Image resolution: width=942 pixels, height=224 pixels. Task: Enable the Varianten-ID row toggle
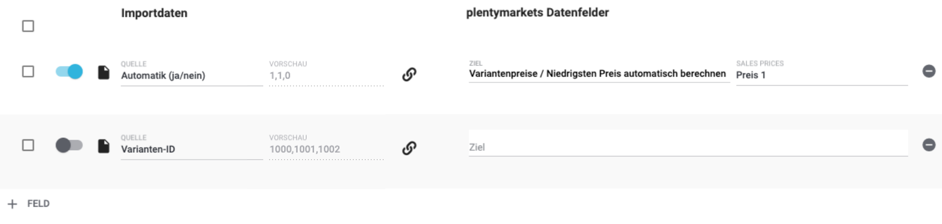pyautogui.click(x=69, y=146)
